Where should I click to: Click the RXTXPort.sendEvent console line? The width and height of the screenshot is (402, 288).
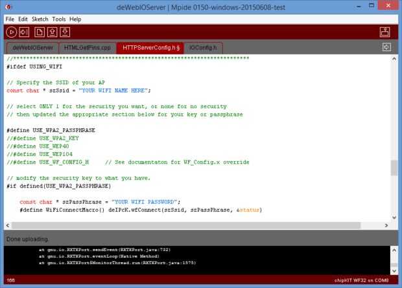click(104, 250)
